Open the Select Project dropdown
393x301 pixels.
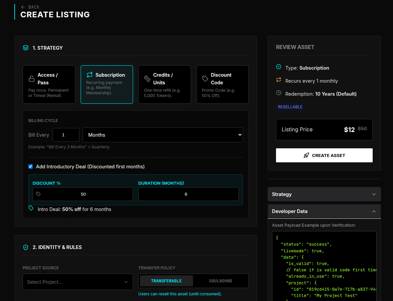click(x=78, y=282)
